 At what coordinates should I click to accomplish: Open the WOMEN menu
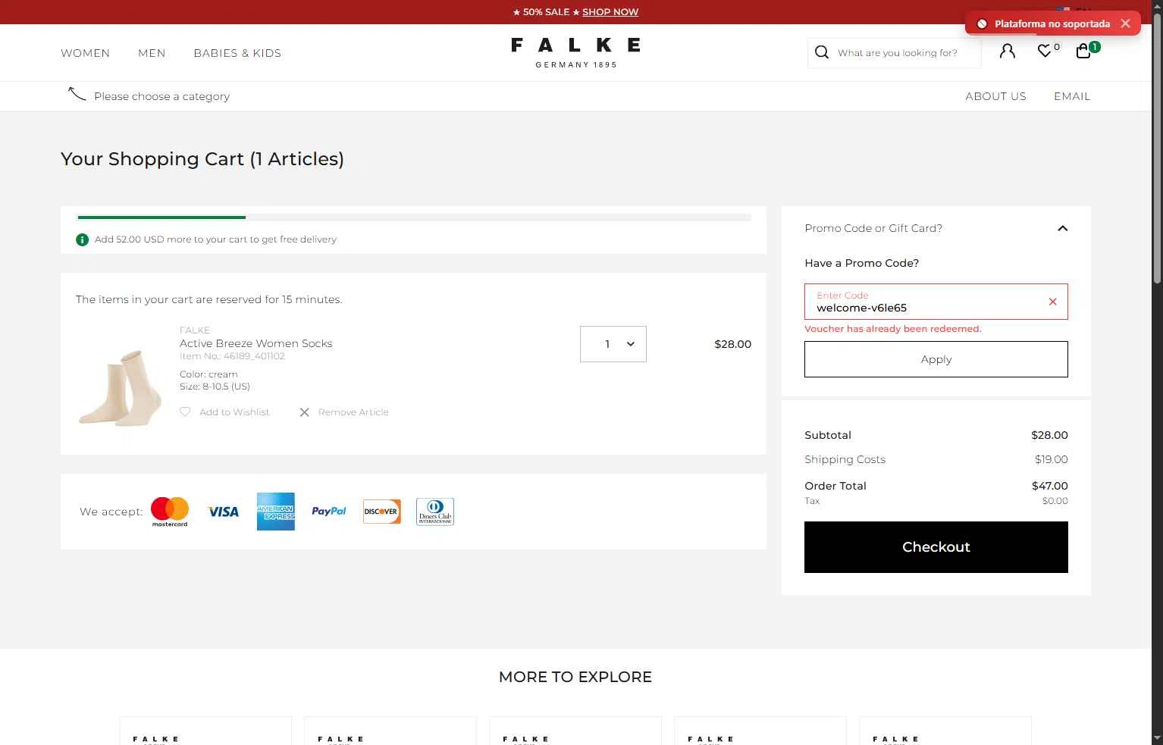coord(85,53)
